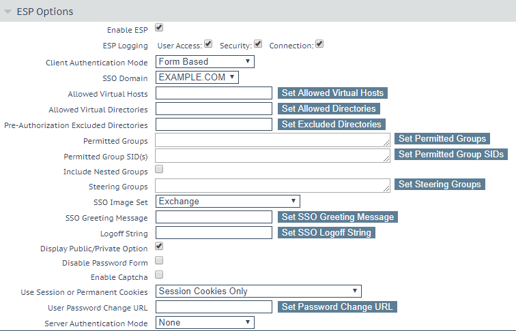This screenshot has width=516, height=331.
Task: Click Set SSO Logoff String button
Action: point(326,233)
